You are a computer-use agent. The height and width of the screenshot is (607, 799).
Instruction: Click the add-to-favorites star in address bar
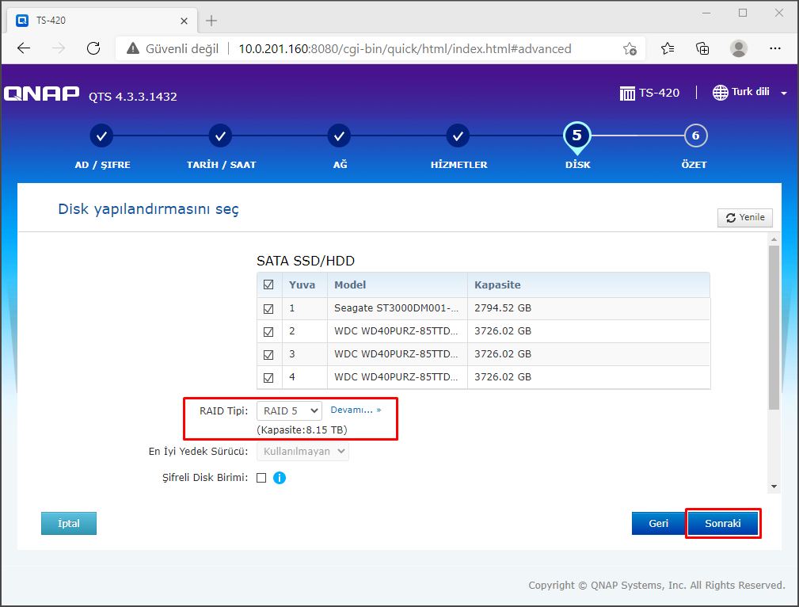630,48
